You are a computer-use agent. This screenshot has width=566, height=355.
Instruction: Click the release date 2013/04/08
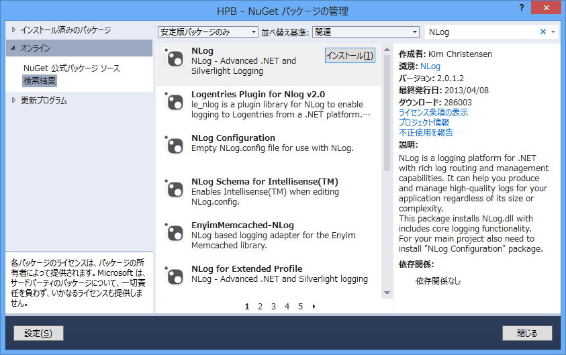(x=467, y=90)
